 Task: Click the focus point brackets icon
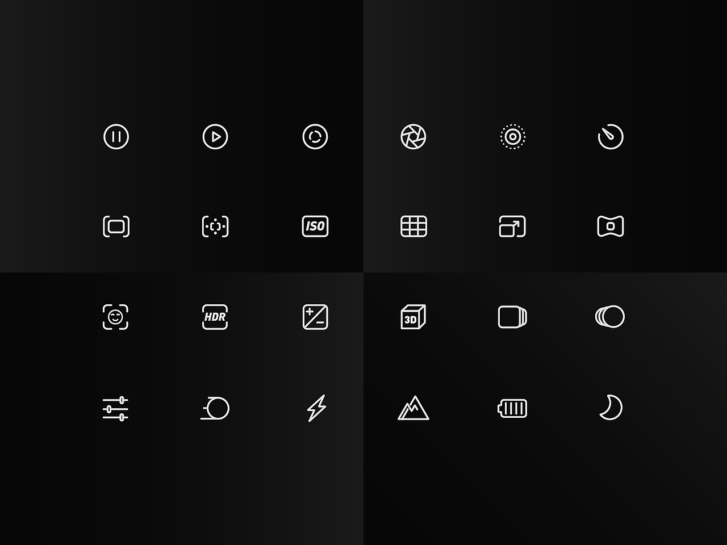(215, 227)
